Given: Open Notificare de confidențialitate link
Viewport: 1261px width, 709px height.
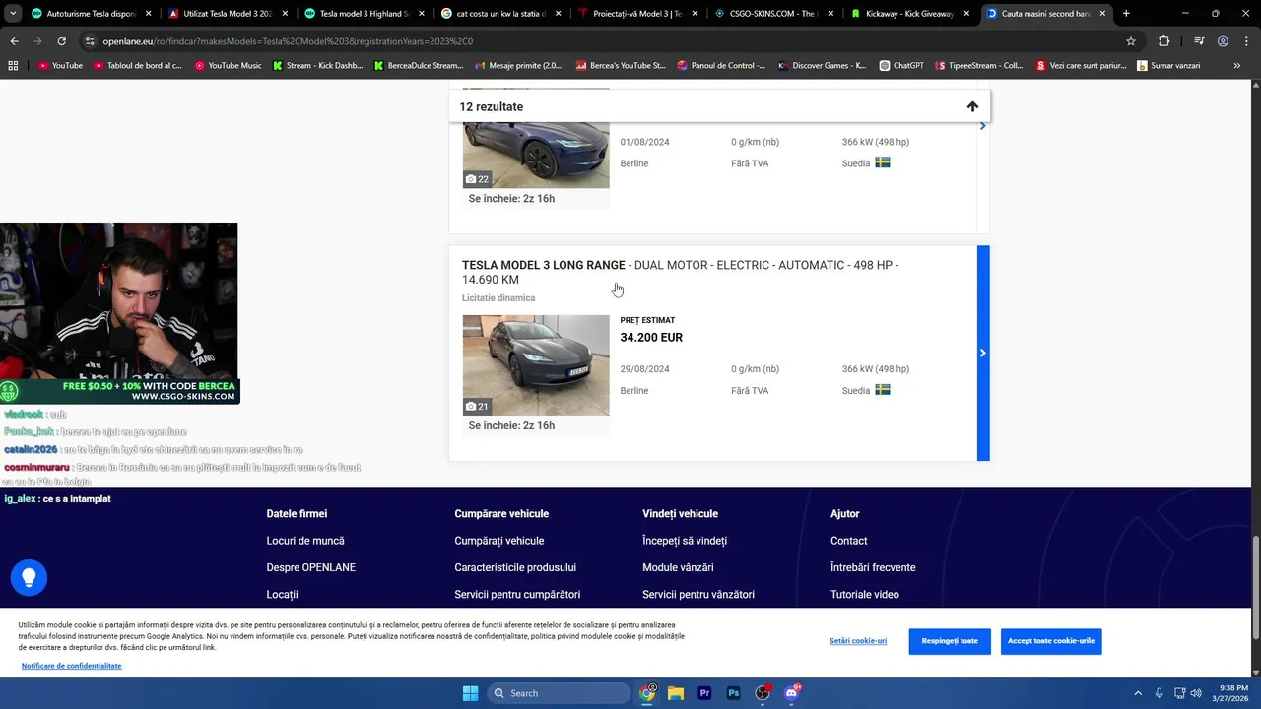Looking at the screenshot, I should tap(71, 666).
